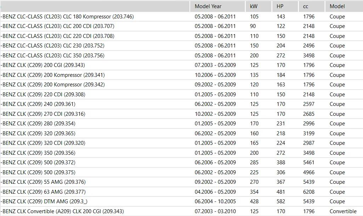363x216 pixels.
Task: Click HP value 306
Action: (281, 172)
